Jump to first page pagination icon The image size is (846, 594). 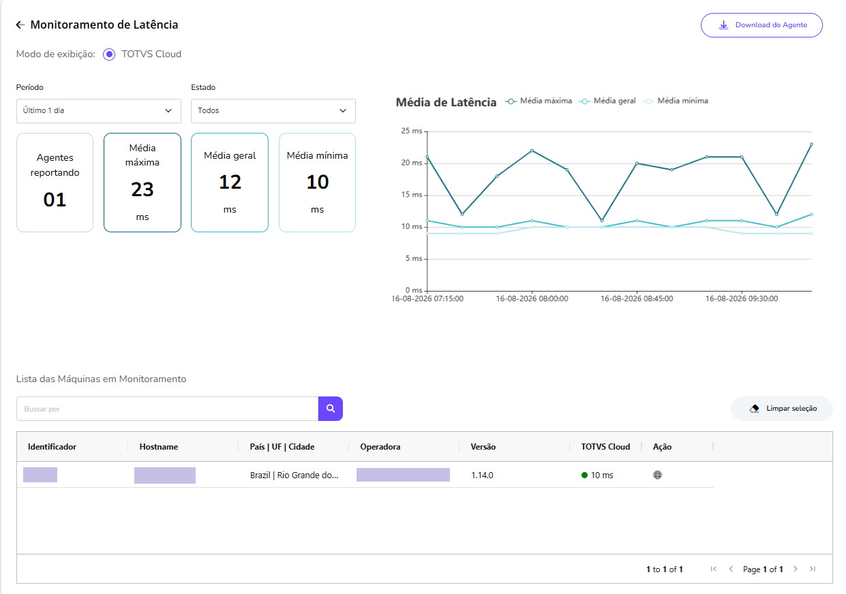pyautogui.click(x=714, y=569)
